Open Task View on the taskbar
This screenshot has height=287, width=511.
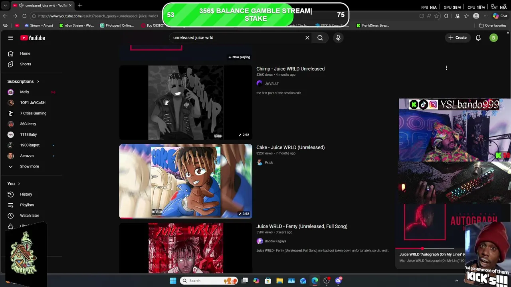[245, 281]
